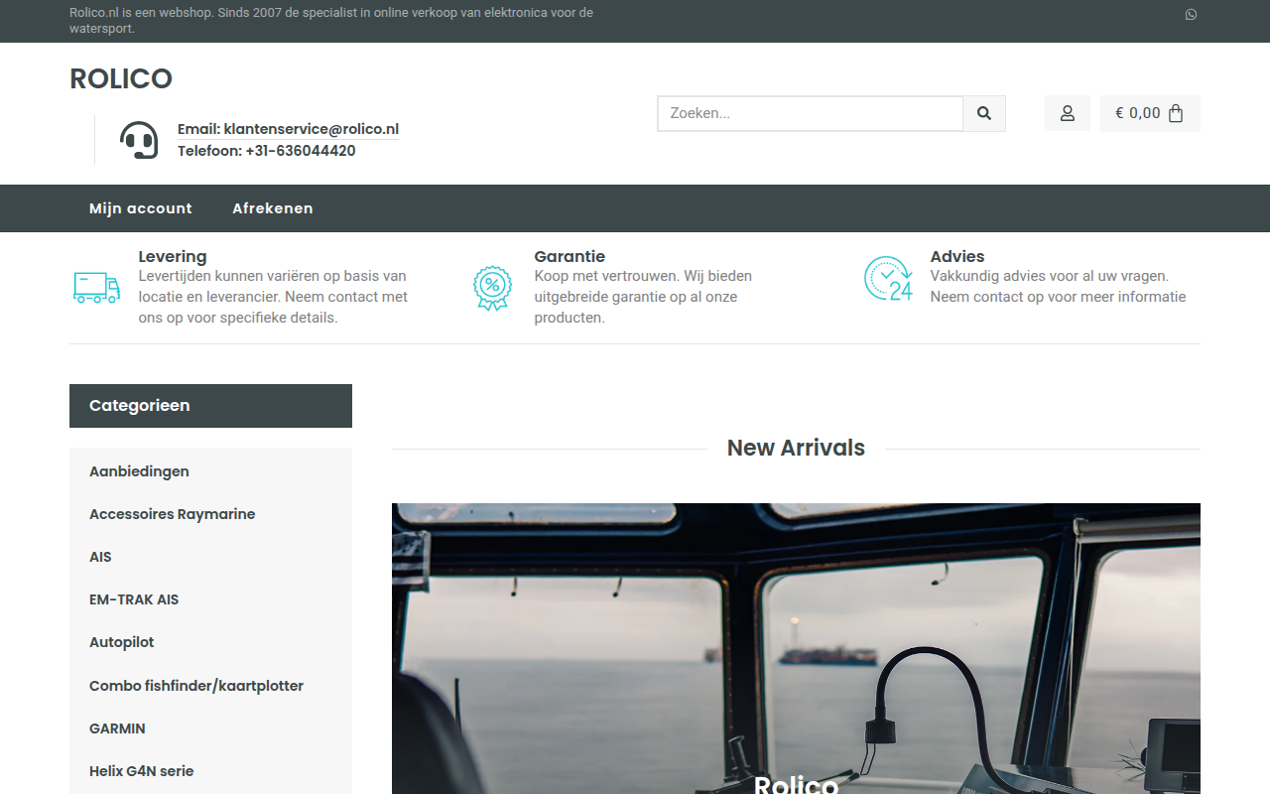
Task: Open the Aanbiedingen category
Action: pos(139,471)
